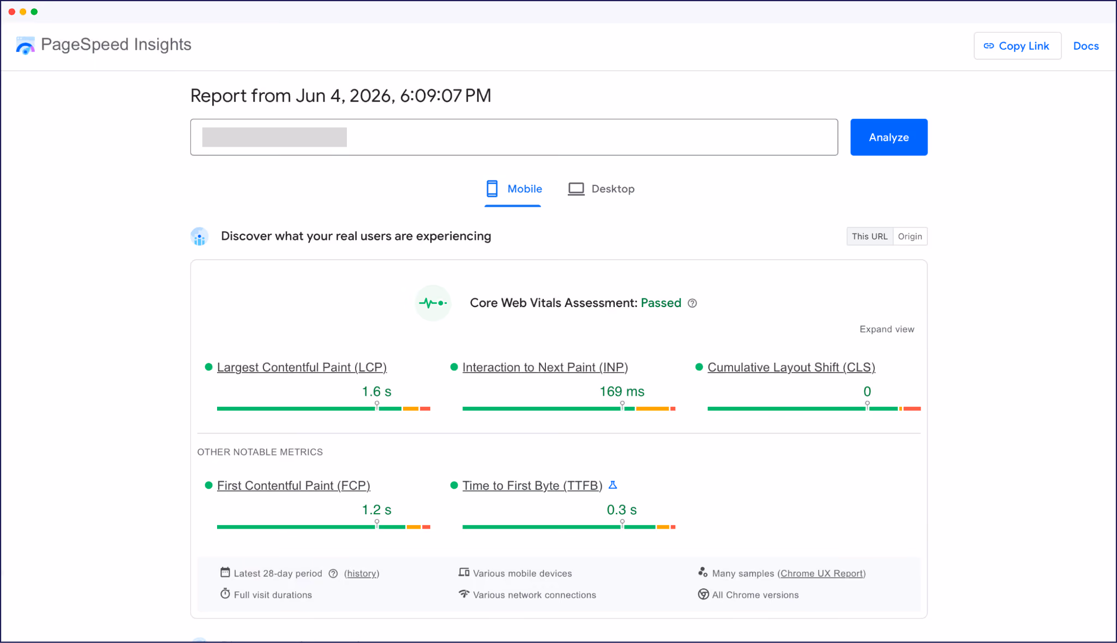
Task: Click the PageSpeed Insights title text
Action: tap(116, 45)
